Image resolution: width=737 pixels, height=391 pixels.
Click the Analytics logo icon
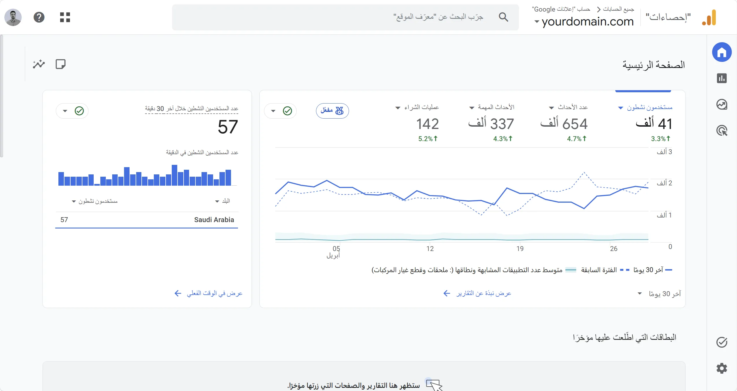[x=709, y=17]
